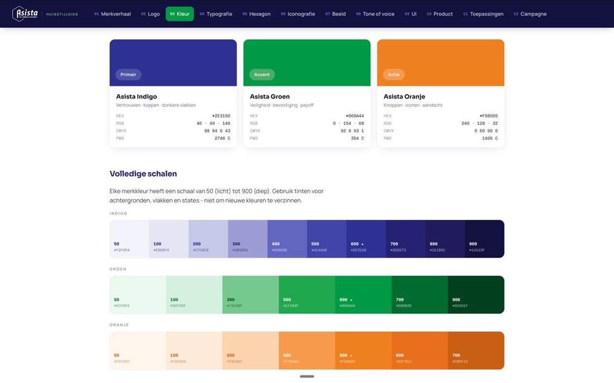
Task: Select the Oranje 200 swatch
Action: pyautogui.click(x=251, y=351)
